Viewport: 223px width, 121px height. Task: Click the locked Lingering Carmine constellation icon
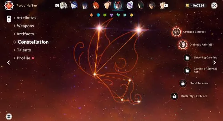click(187, 58)
